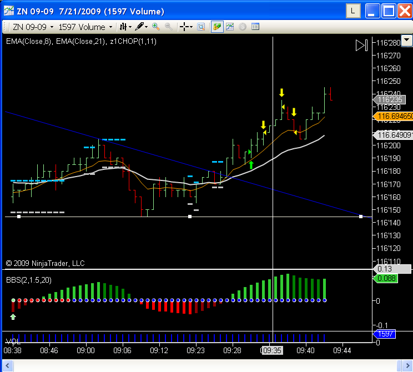Select the pale green up arrow in BBS panel

coord(13,316)
